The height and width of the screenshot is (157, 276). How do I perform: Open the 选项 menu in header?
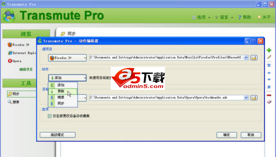[x=201, y=17]
